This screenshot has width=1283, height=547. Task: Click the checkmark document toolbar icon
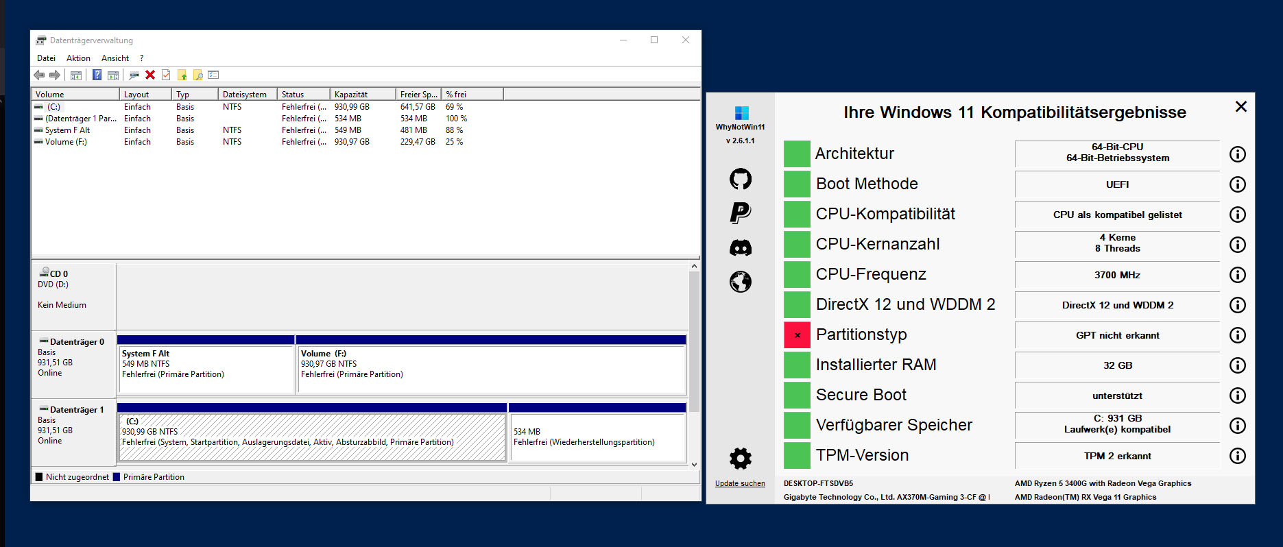point(166,75)
